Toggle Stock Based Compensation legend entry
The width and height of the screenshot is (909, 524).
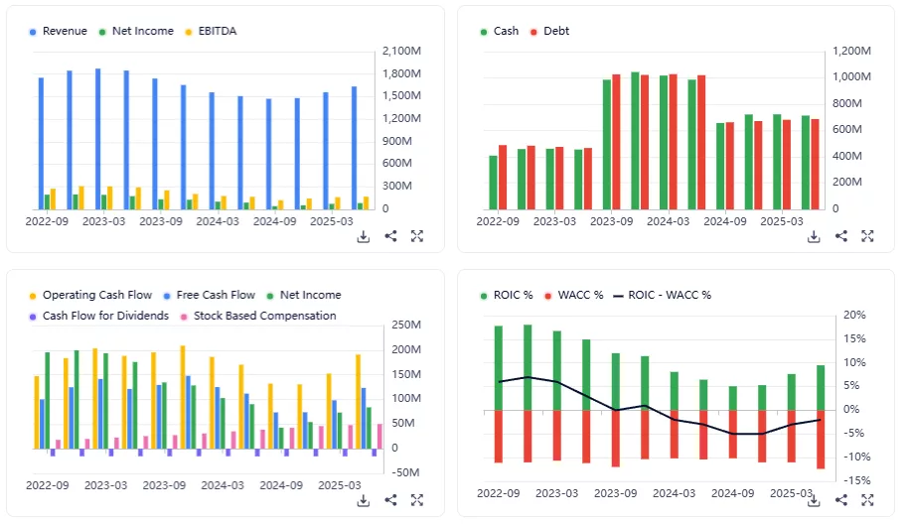pyautogui.click(x=264, y=316)
